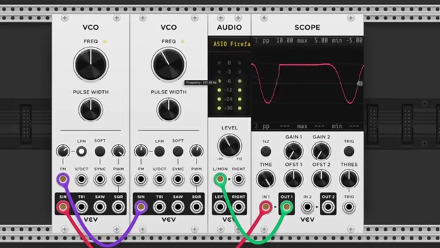Toggle the second VCO LFM button

tap(159, 152)
